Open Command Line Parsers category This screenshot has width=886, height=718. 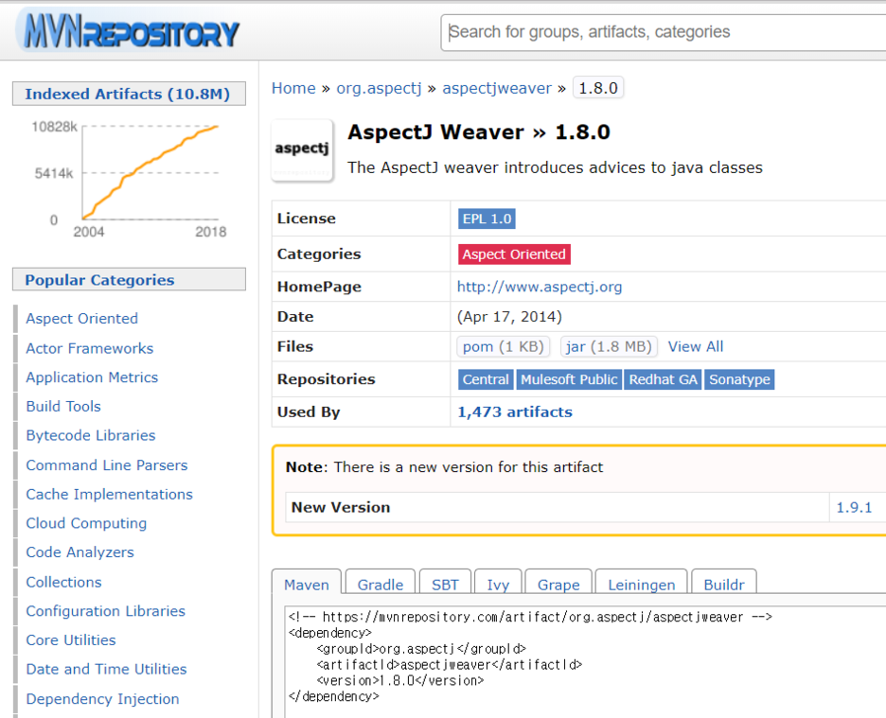point(107,464)
